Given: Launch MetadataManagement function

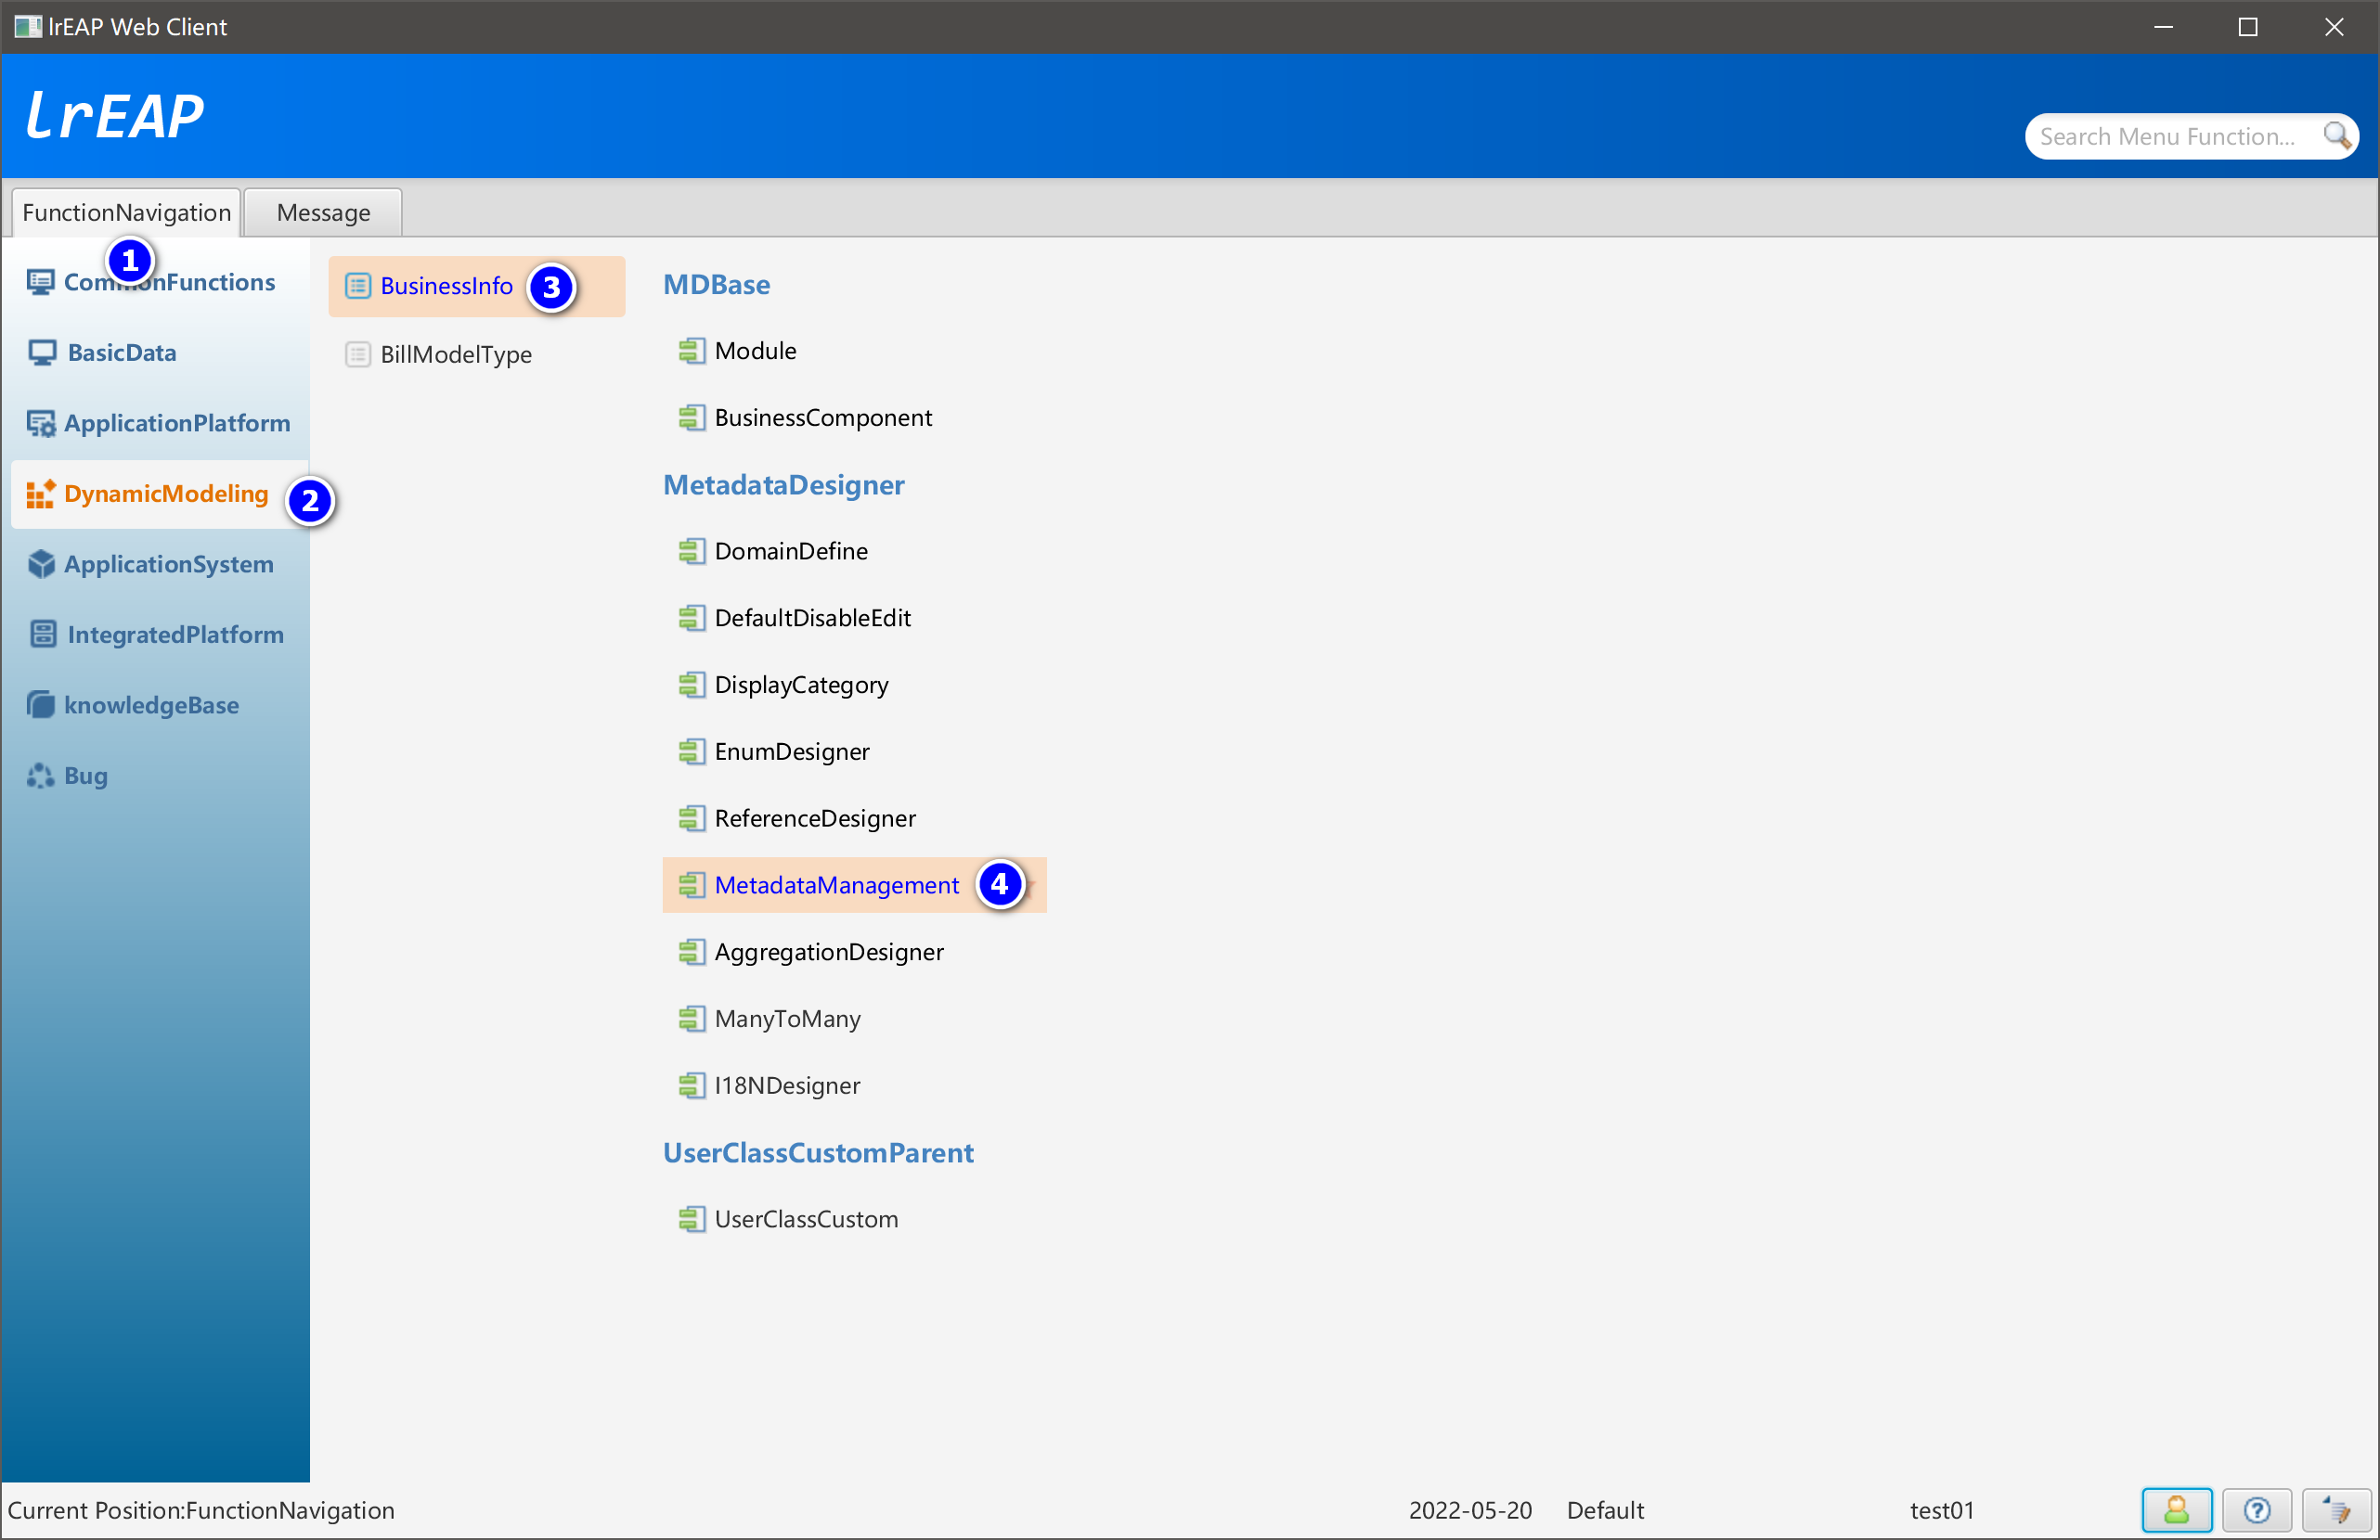Looking at the screenshot, I should [x=855, y=885].
